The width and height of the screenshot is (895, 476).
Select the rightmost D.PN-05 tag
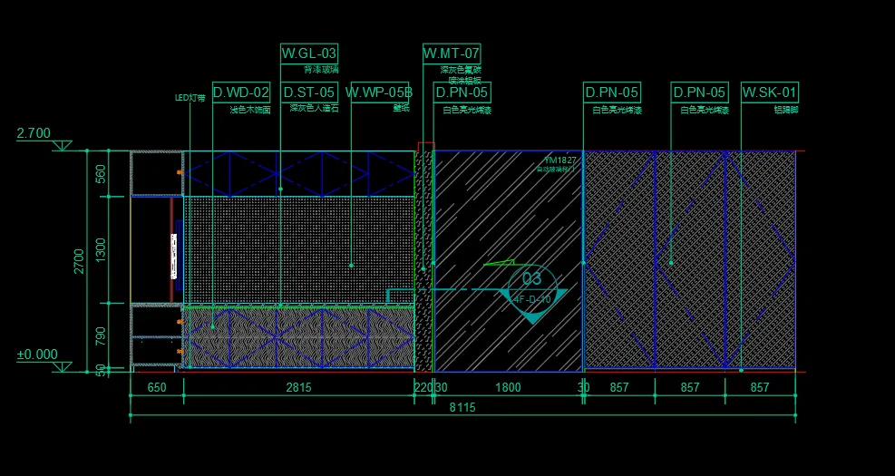click(x=699, y=92)
